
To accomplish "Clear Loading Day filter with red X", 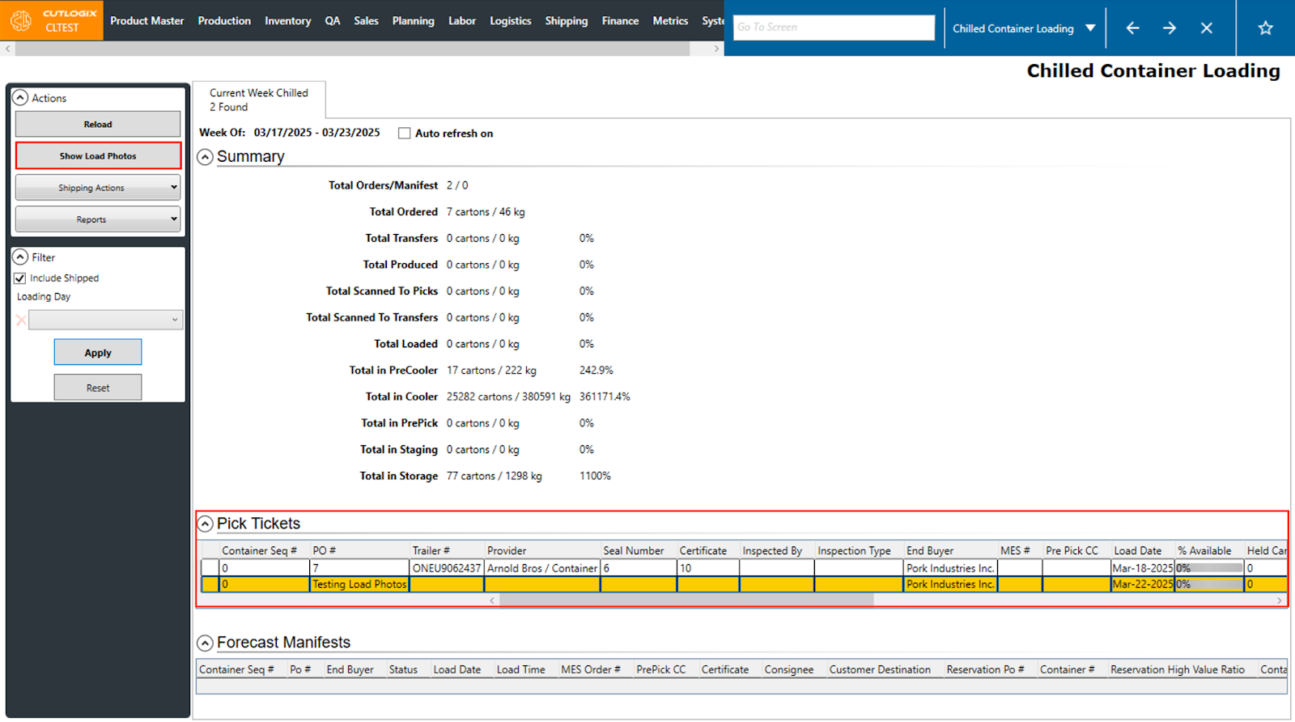I will (x=21, y=321).
